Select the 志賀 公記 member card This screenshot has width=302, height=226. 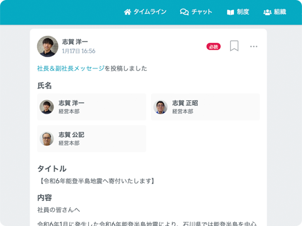pyautogui.click(x=92, y=139)
